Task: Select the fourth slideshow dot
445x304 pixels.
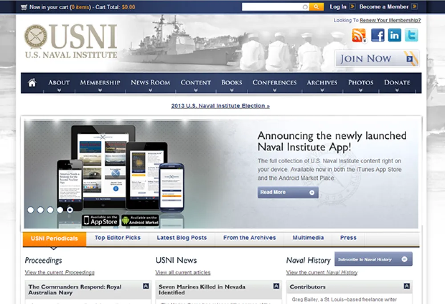Action: coord(60,210)
